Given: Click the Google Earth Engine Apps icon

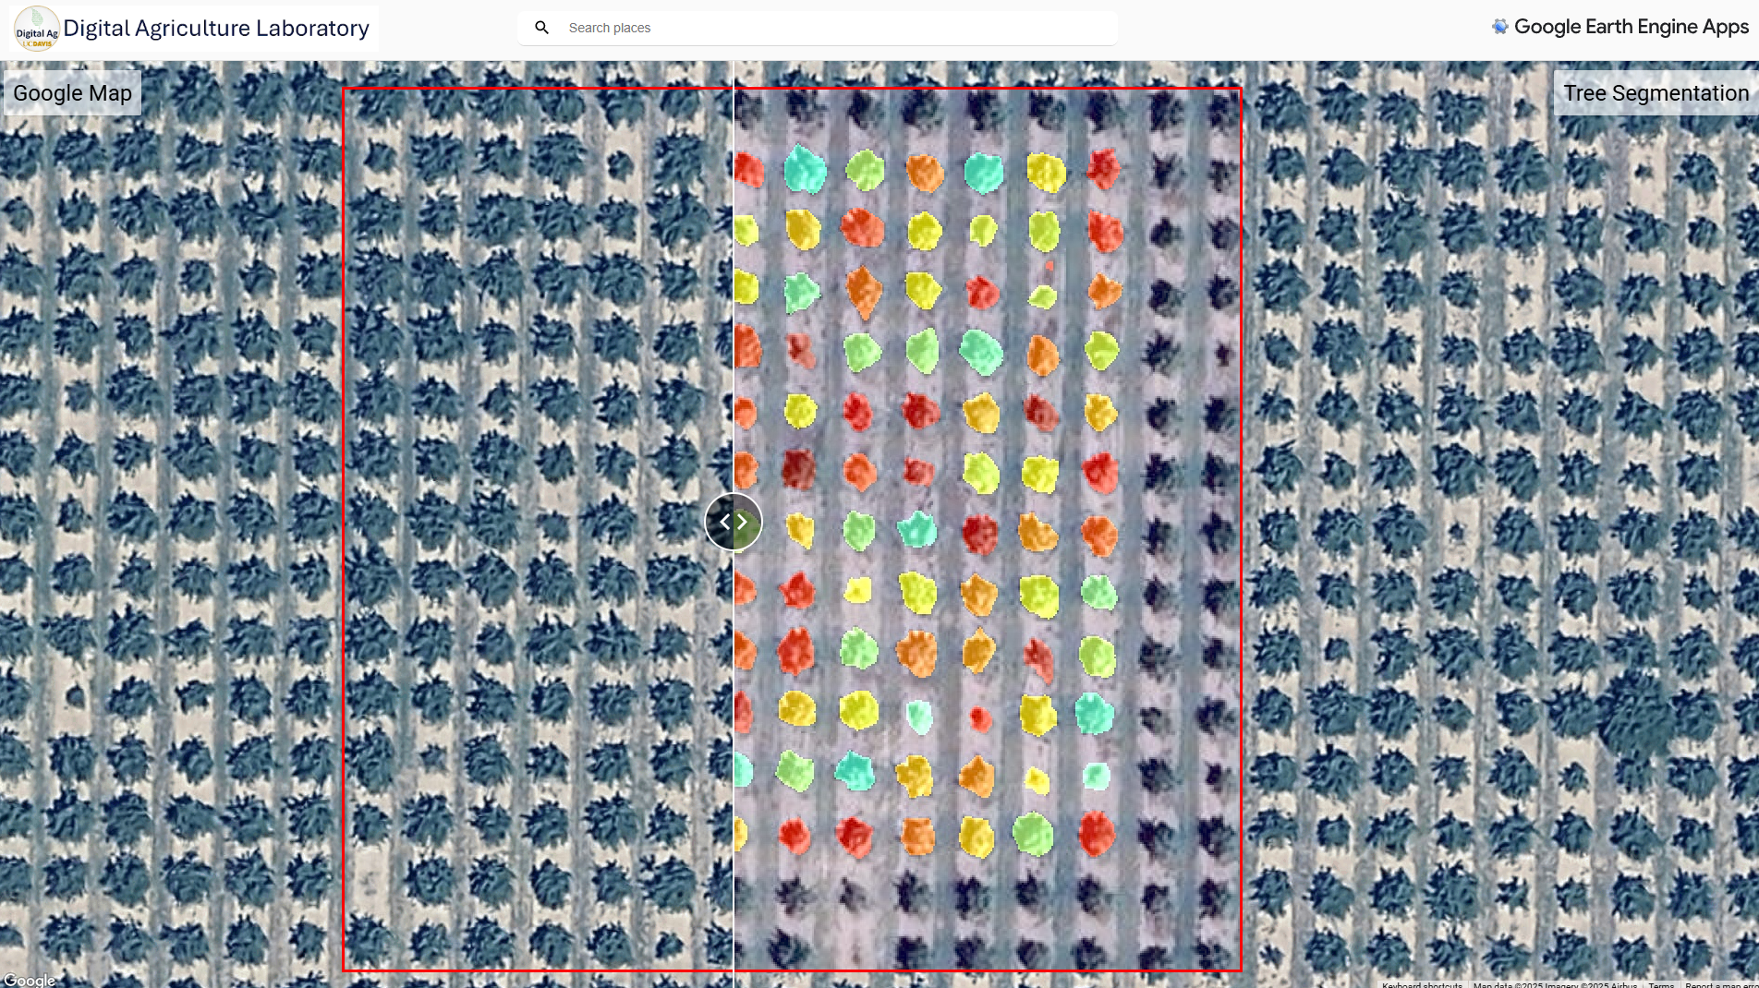Looking at the screenshot, I should [1501, 26].
